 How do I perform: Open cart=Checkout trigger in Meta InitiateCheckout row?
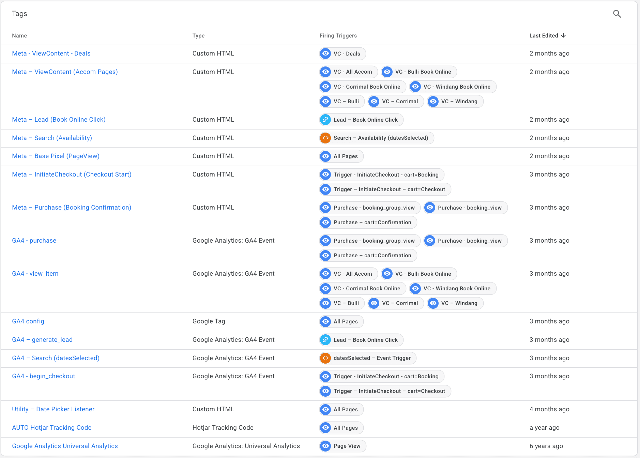385,189
